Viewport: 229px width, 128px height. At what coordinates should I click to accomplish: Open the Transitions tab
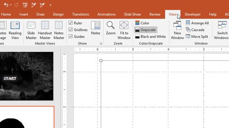[x=81, y=14]
